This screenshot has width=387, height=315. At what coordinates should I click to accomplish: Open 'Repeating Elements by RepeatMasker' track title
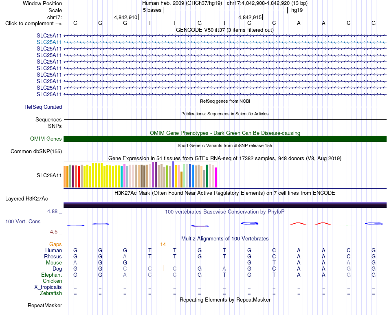pyautogui.click(x=225, y=300)
